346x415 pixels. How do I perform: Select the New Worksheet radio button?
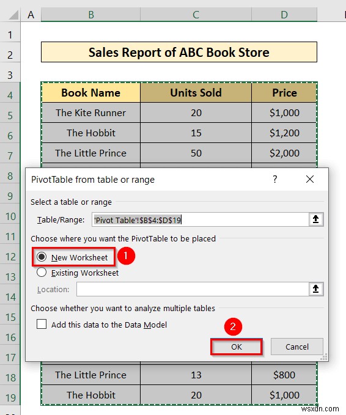42,257
